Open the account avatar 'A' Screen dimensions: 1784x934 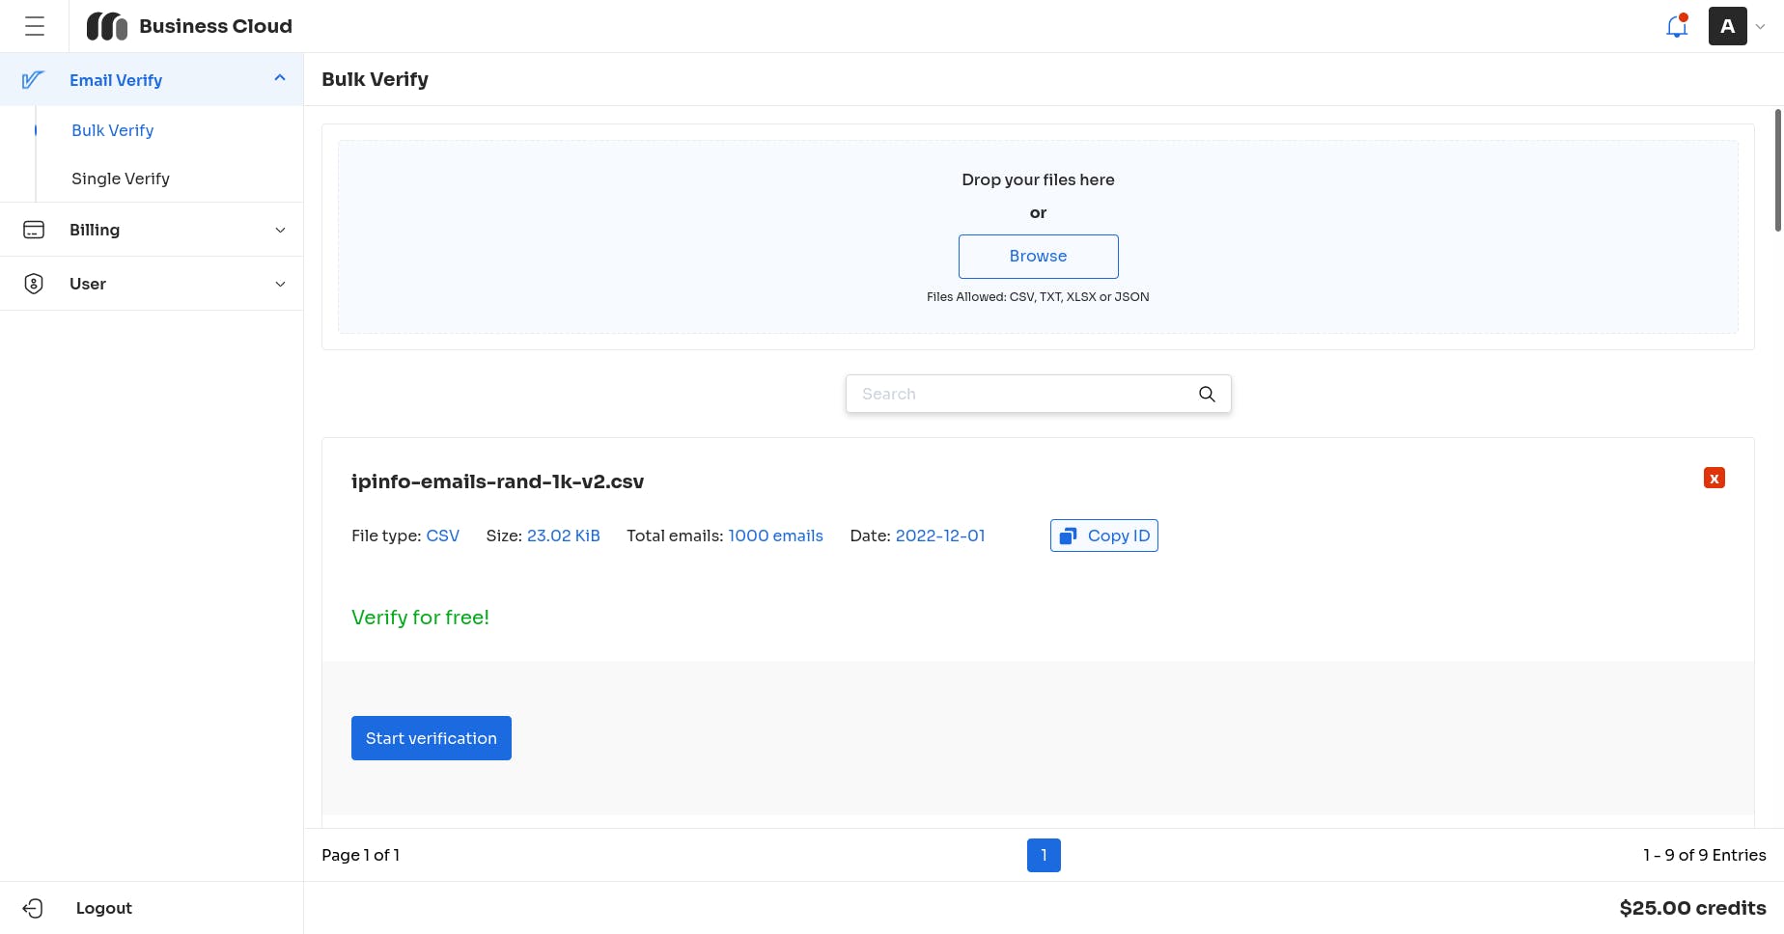[1728, 26]
